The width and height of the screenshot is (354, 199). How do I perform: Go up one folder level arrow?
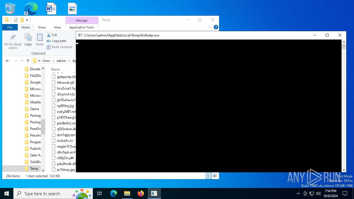pyautogui.click(x=28, y=61)
